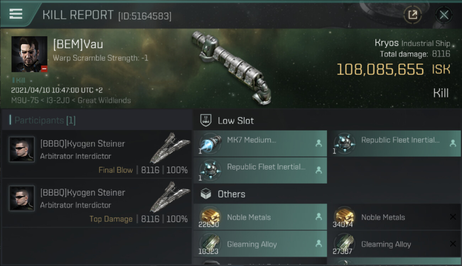Select the 27387 Gleaming Alloy stack
The width and height of the screenshot is (462, 266).
394,244
